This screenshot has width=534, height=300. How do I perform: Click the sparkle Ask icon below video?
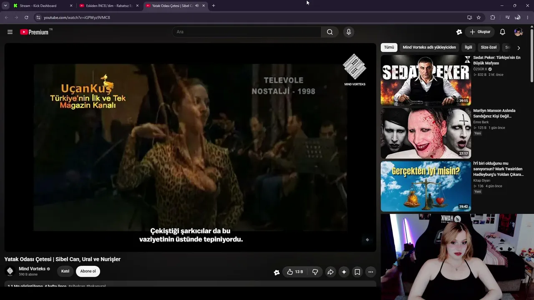[344, 272]
